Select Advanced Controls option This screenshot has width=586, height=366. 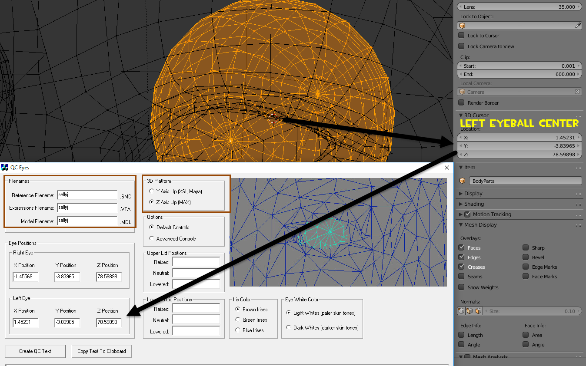pos(151,238)
